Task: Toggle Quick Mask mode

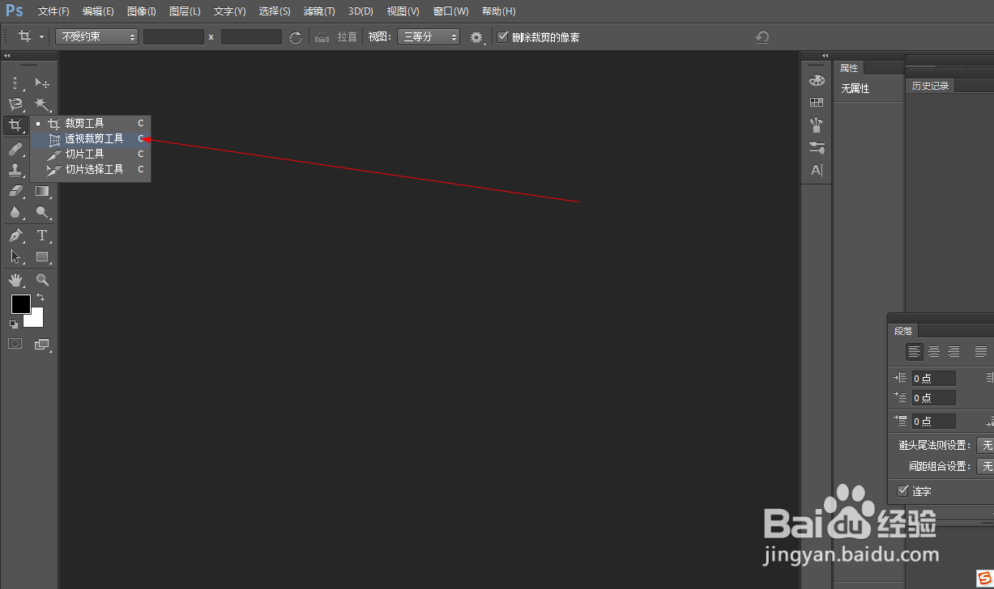Action: click(15, 344)
